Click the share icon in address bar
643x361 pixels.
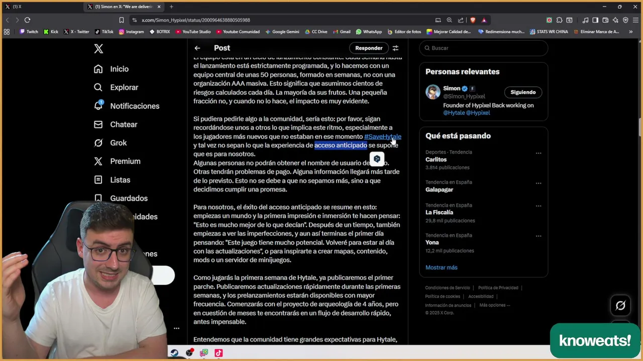tap(461, 20)
